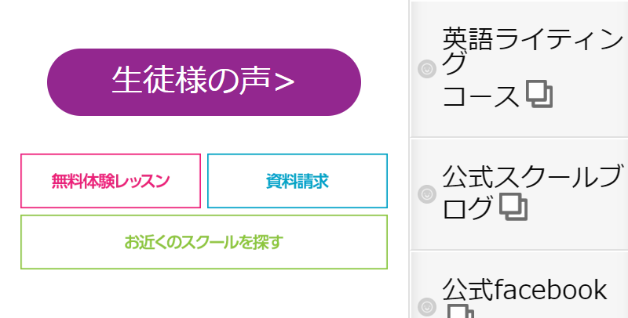Click the ログ text in the blog entry

point(468,208)
